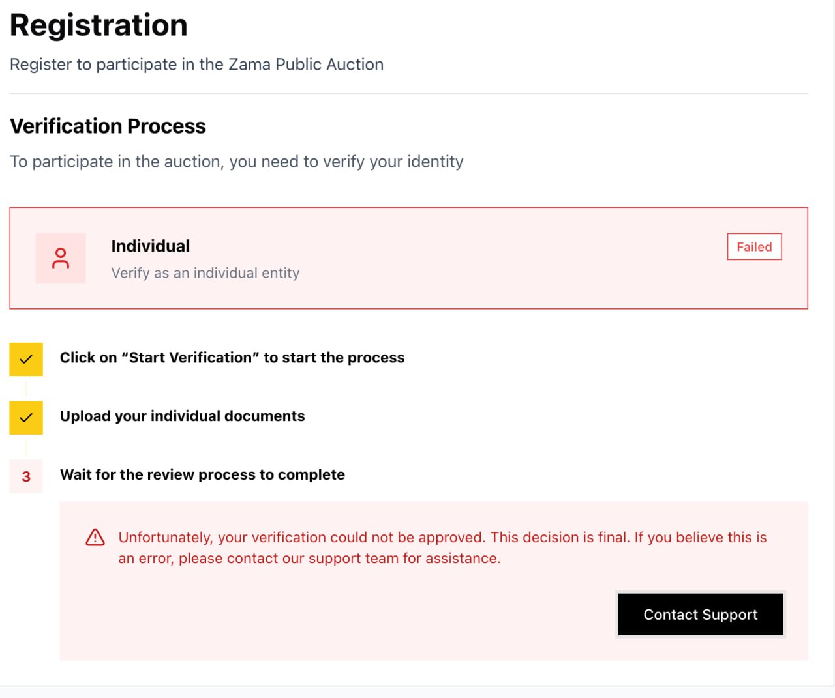Click the Zama Public Auction subtitle text

pyautogui.click(x=196, y=65)
